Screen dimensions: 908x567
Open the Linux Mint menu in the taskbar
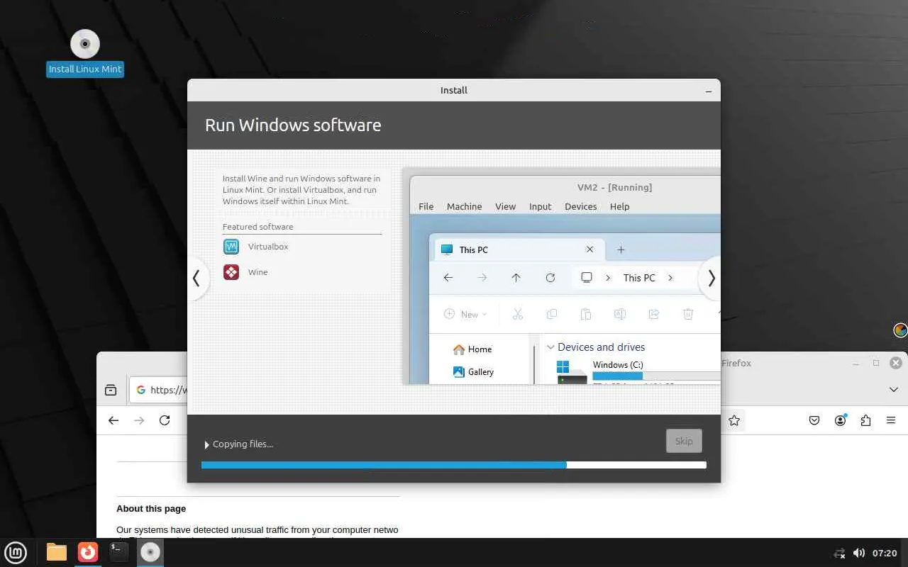(16, 552)
